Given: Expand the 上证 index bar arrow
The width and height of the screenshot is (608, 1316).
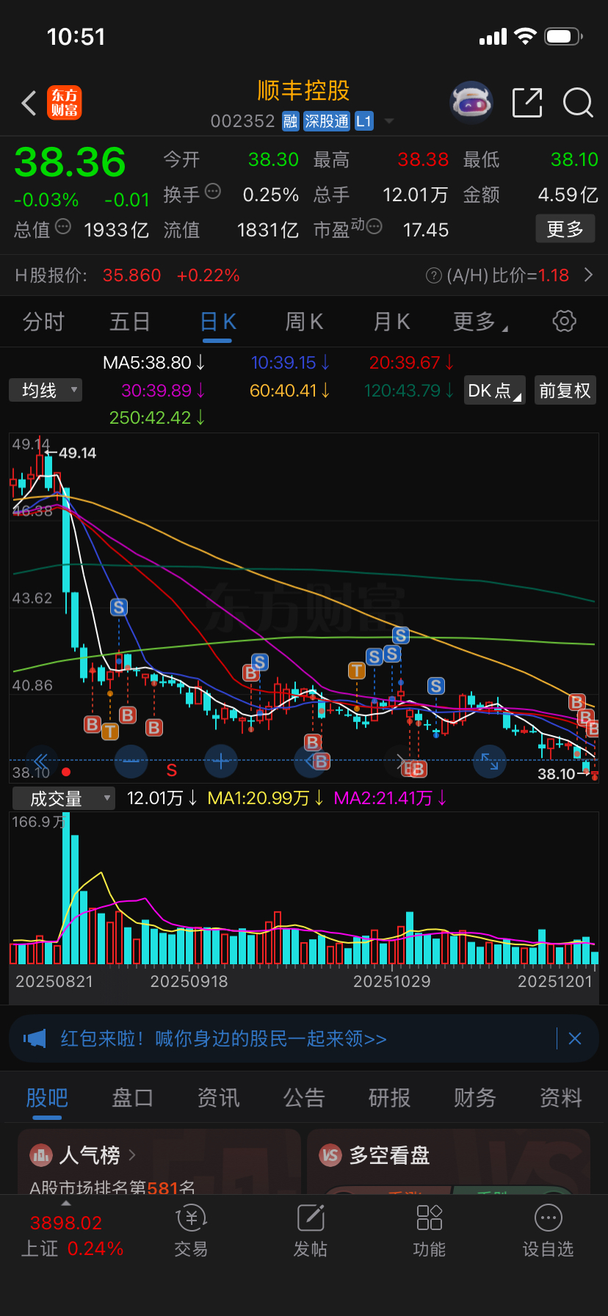Looking at the screenshot, I should pyautogui.click(x=66, y=1204).
